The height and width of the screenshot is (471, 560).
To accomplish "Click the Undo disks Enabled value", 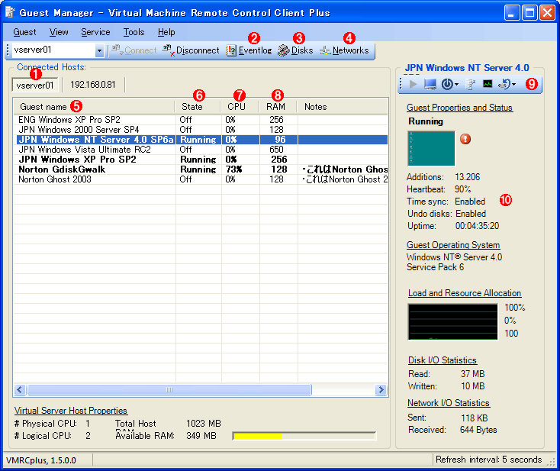I will pyautogui.click(x=471, y=214).
